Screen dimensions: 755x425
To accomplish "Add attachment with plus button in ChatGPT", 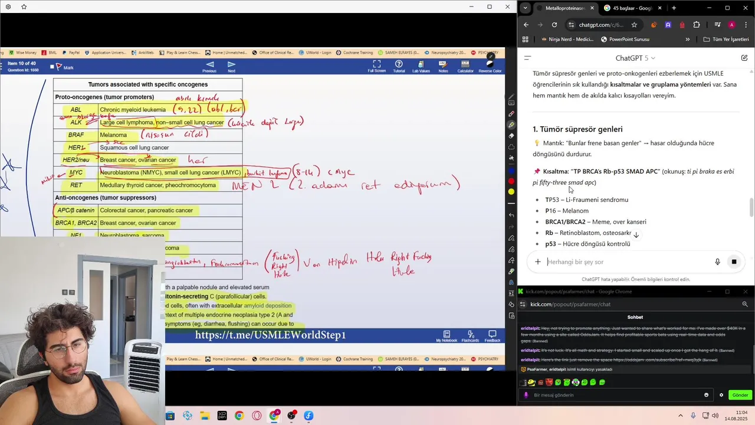I will click(x=537, y=261).
